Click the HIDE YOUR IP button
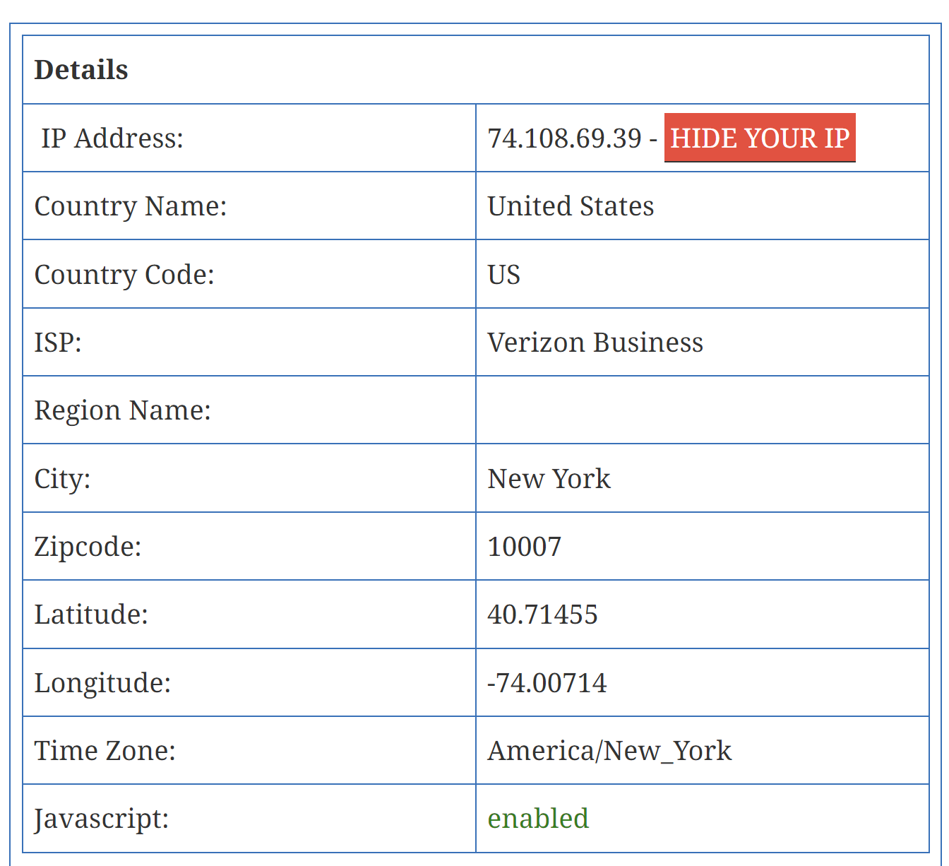Screen dimensions: 949x866 (x=759, y=138)
